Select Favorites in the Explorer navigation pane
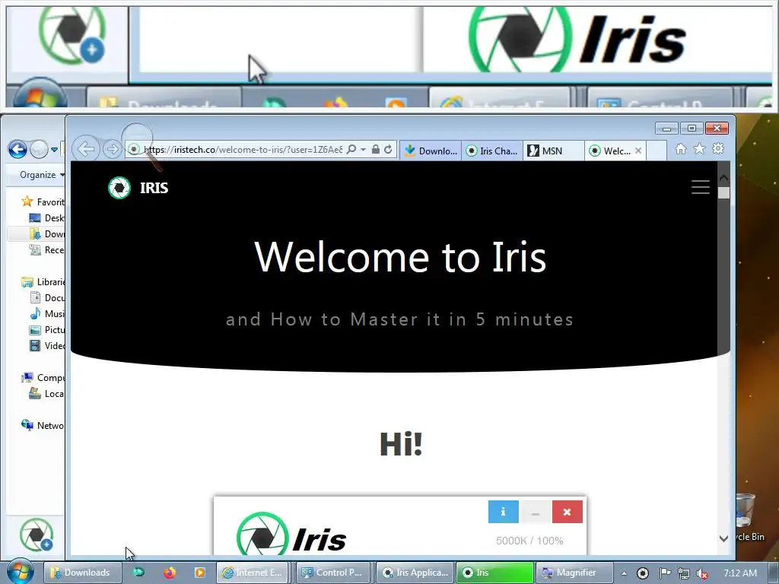The image size is (779, 584). pos(43,202)
